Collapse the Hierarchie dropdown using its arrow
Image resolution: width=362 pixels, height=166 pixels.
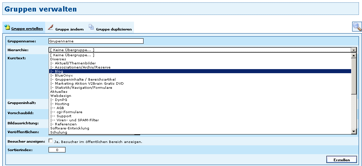tap(354, 50)
